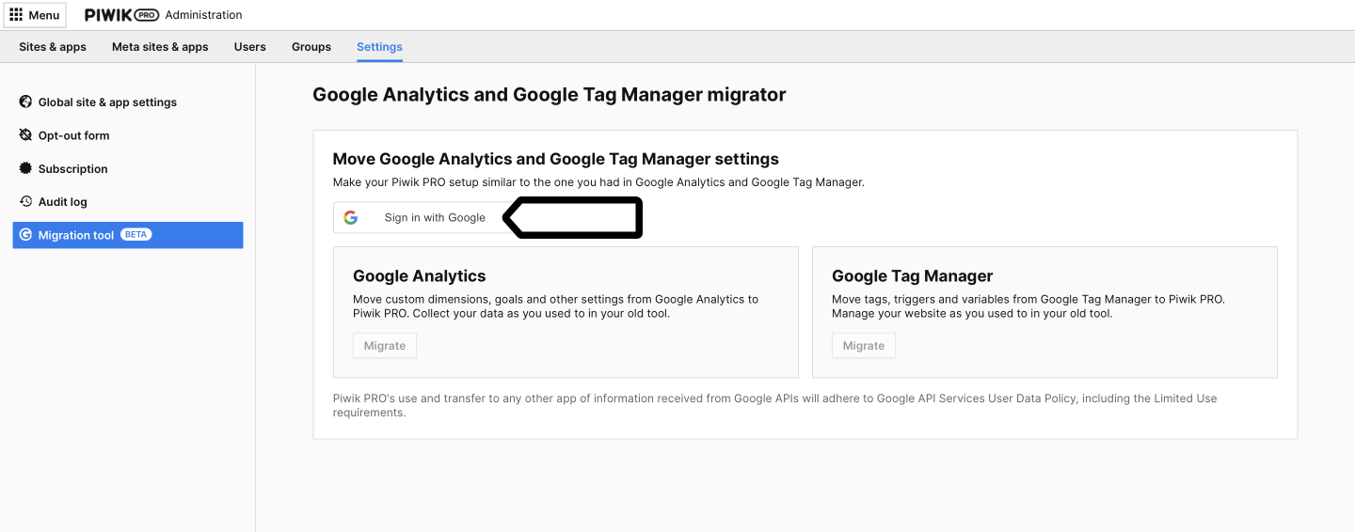Click Migrate under Google Tag Manager
The height and width of the screenshot is (532, 1355).
(864, 346)
